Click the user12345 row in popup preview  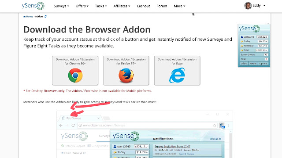click(131, 146)
